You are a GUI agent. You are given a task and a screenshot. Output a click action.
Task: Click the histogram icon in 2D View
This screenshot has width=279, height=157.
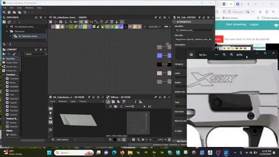click(140, 102)
